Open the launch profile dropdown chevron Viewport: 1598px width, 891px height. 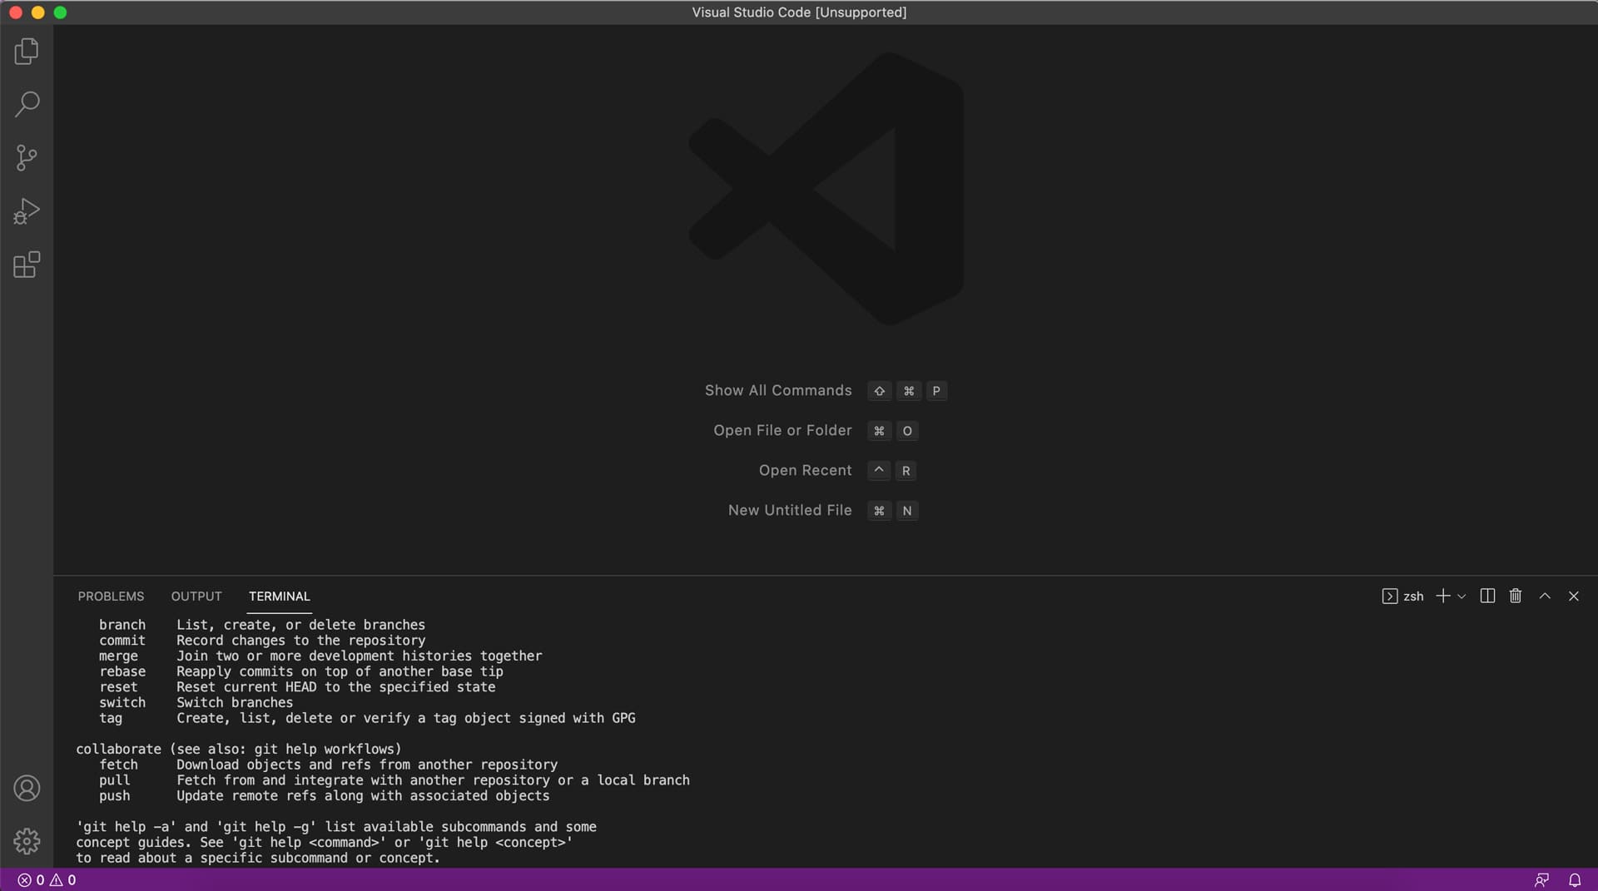(x=1462, y=596)
